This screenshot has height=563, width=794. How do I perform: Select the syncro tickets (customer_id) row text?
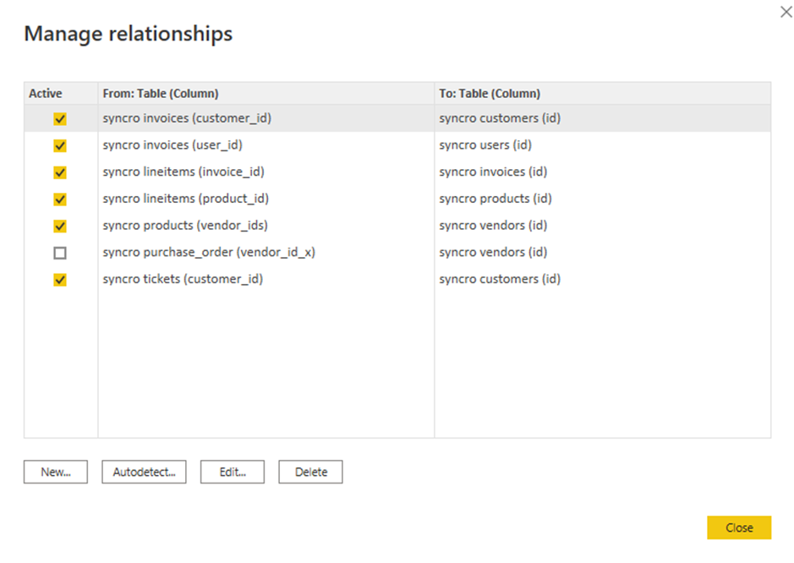tap(183, 280)
